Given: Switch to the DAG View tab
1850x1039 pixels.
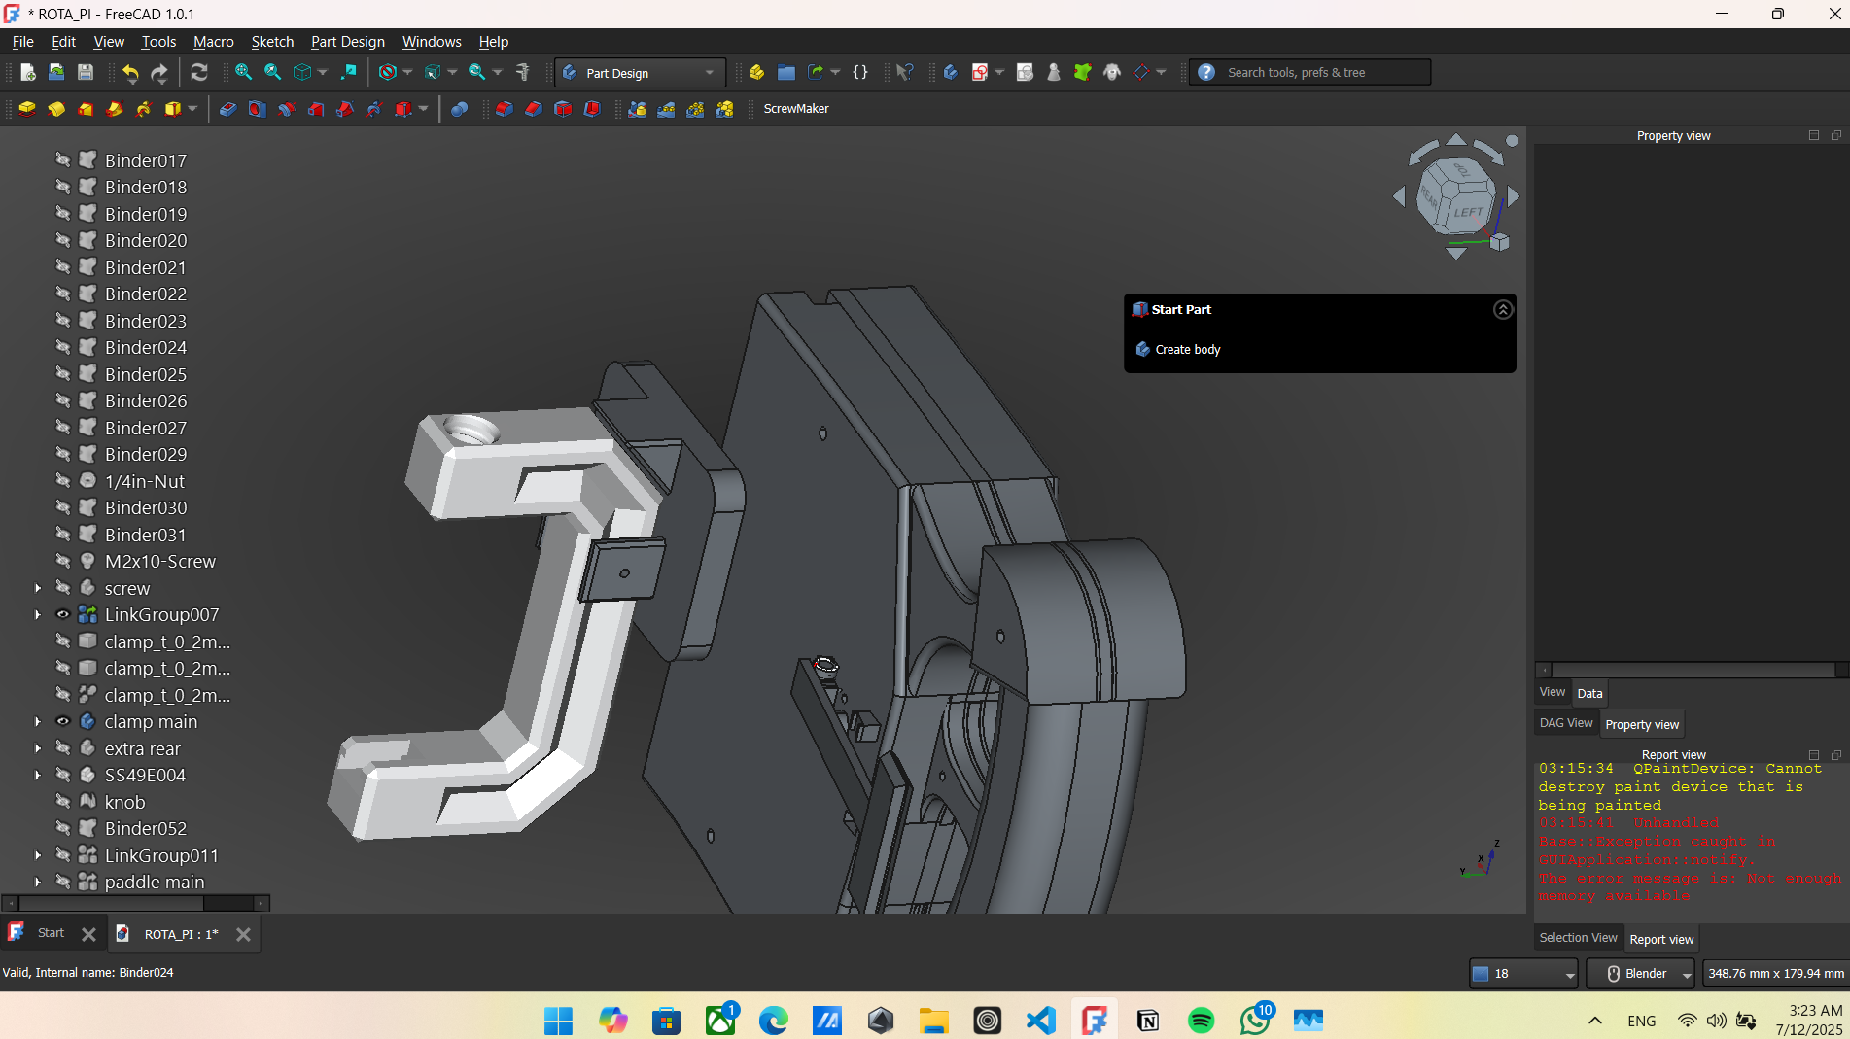Looking at the screenshot, I should (1565, 723).
